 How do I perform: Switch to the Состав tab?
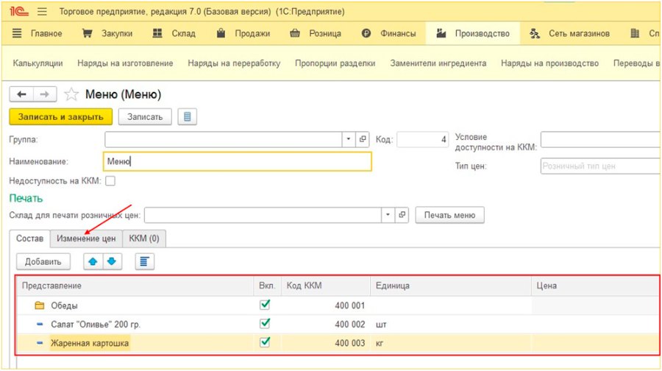click(29, 239)
